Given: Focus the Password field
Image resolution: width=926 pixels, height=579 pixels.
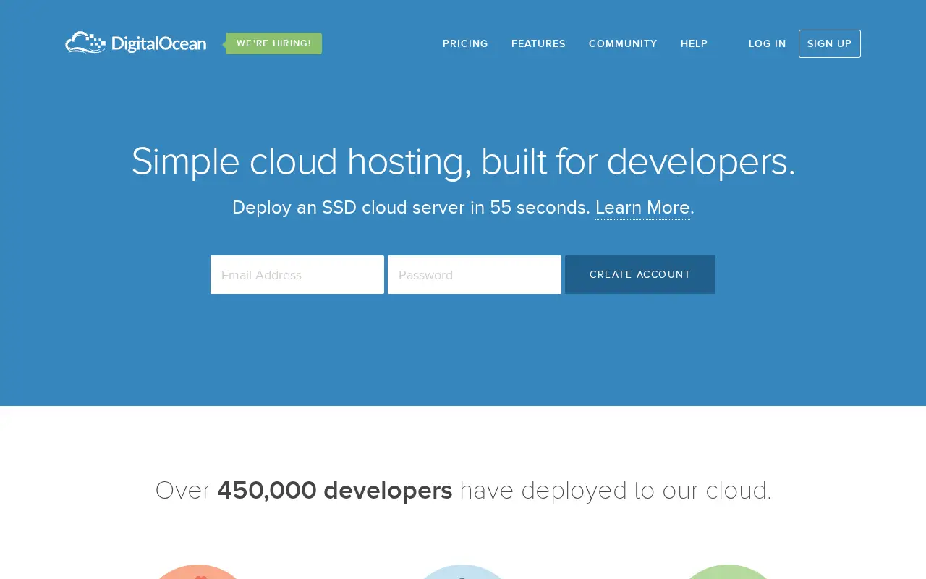Looking at the screenshot, I should 475,274.
